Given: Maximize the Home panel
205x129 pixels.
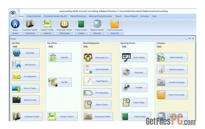Looking at the screenshot, I should (189, 39).
